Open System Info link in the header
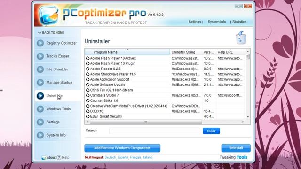The height and width of the screenshot is (169, 301). coord(217,22)
